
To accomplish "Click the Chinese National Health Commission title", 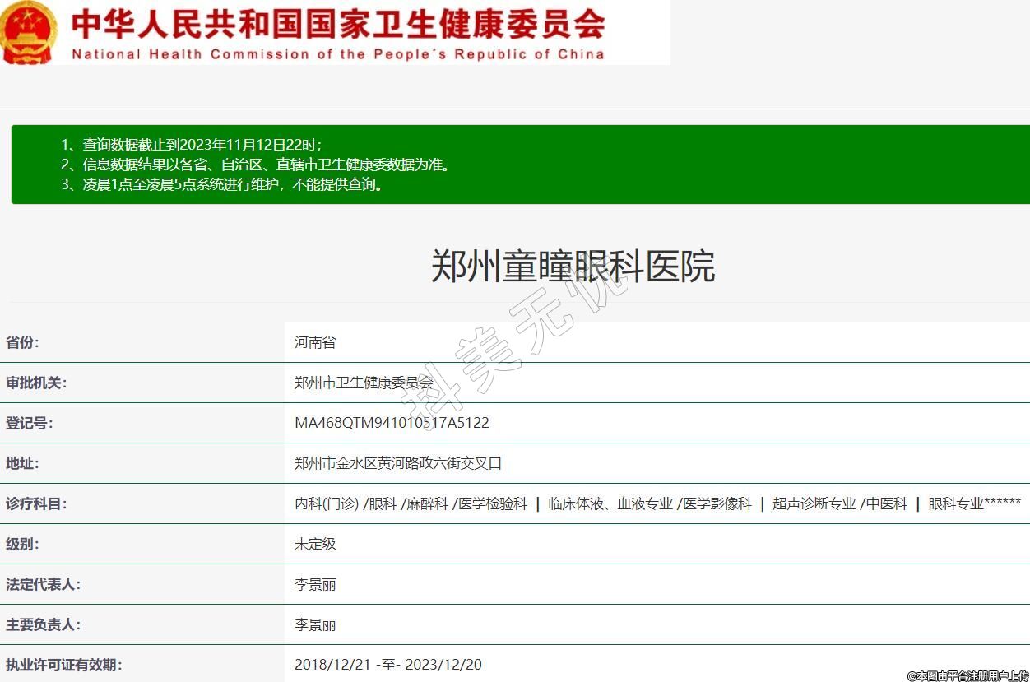I will pos(338,24).
